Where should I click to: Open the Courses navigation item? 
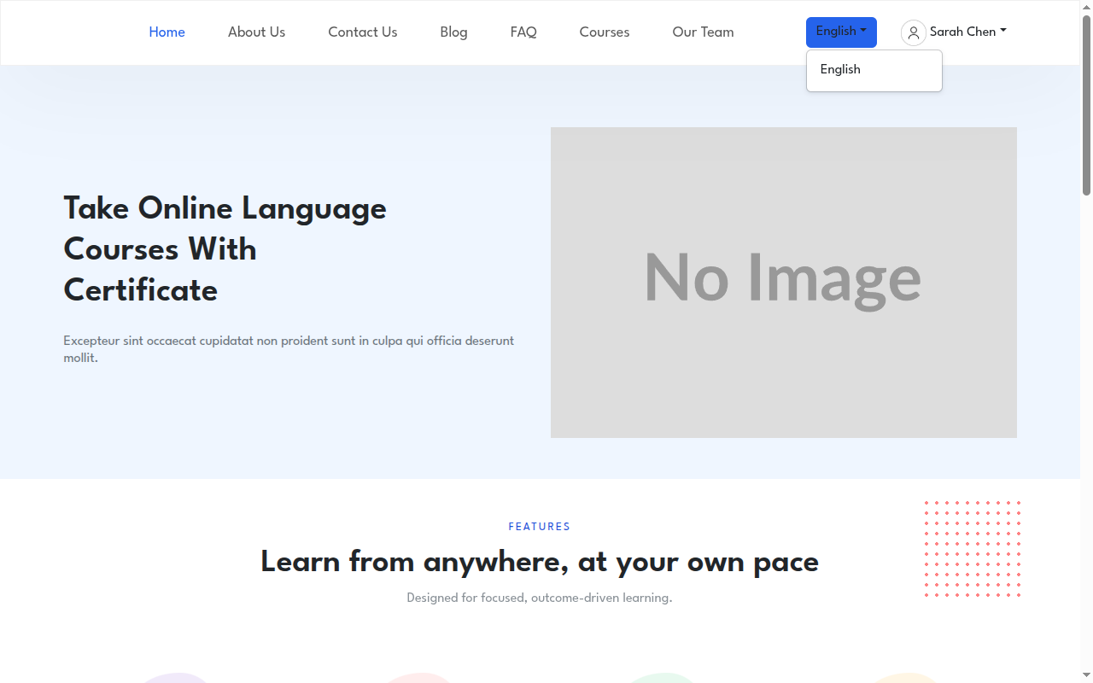pyautogui.click(x=604, y=32)
